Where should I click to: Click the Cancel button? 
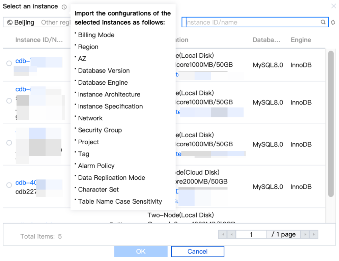[197, 251]
